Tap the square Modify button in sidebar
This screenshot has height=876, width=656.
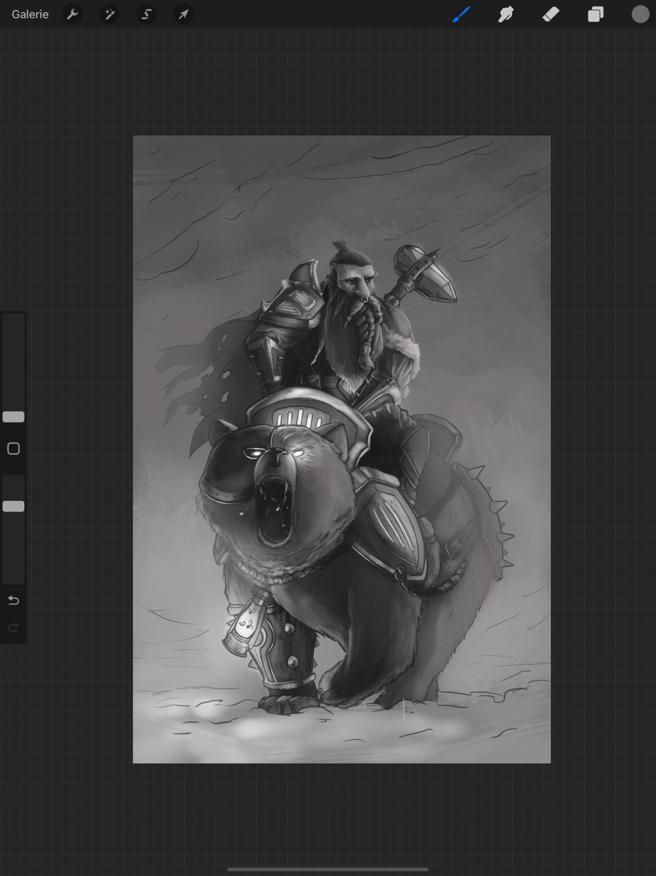click(14, 449)
